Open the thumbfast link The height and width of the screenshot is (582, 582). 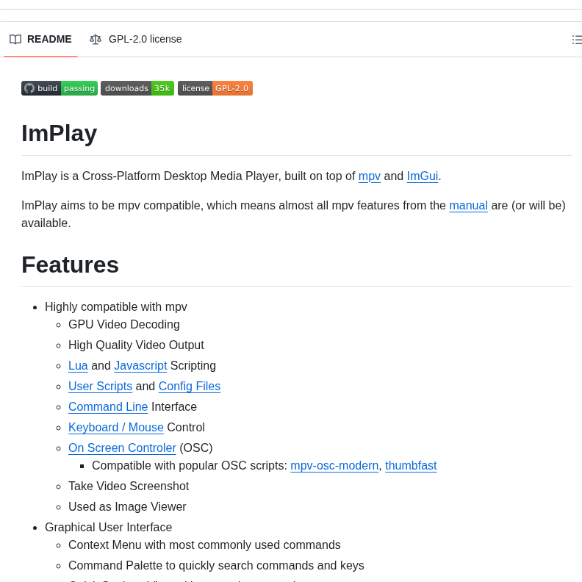click(x=411, y=465)
